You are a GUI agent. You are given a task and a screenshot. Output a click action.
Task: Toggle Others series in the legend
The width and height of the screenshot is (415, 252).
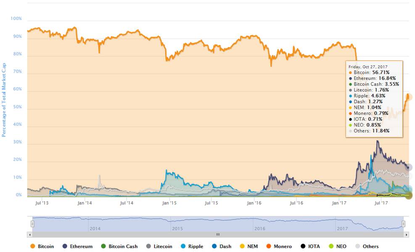[367, 246]
